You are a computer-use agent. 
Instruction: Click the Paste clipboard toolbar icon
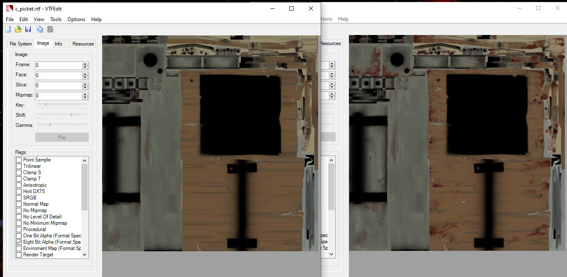click(x=50, y=29)
